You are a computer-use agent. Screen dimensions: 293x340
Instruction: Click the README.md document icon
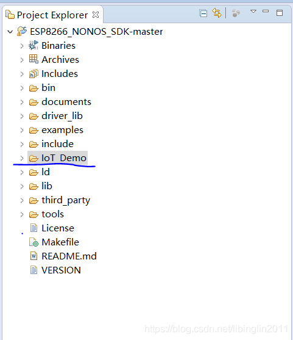click(34, 256)
